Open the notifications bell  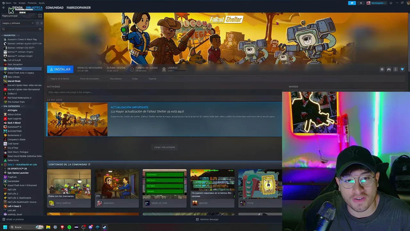pyautogui.click(x=361, y=3)
